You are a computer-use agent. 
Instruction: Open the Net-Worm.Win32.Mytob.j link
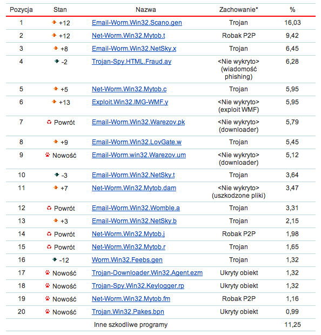(128, 234)
